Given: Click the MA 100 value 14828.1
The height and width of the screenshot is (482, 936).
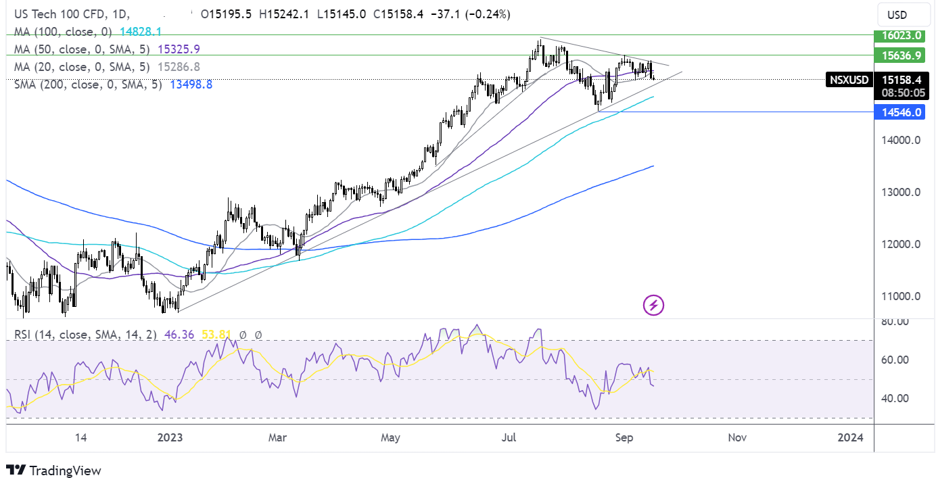Looking at the screenshot, I should click(141, 31).
